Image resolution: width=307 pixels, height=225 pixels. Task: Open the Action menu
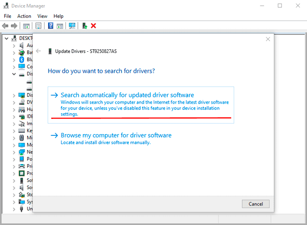(x=24, y=16)
